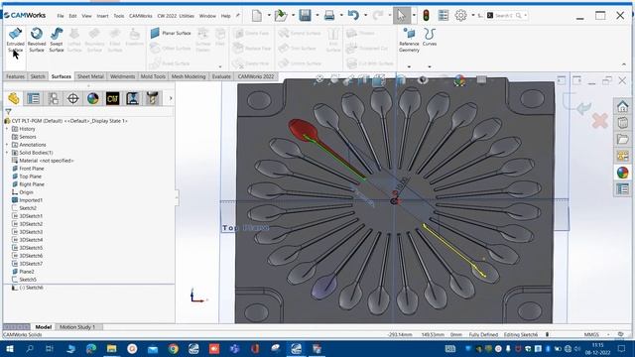The height and width of the screenshot is (357, 635).
Task: Click the Edit Appearance icon in view toolbar
Action: (459, 80)
